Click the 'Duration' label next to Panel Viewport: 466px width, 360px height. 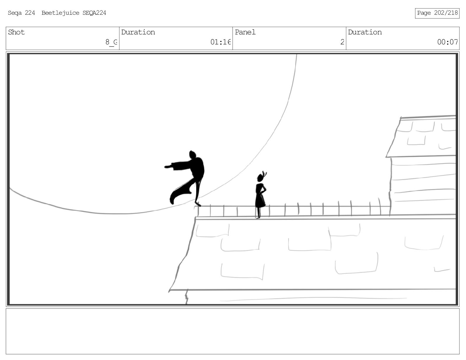[x=365, y=32]
